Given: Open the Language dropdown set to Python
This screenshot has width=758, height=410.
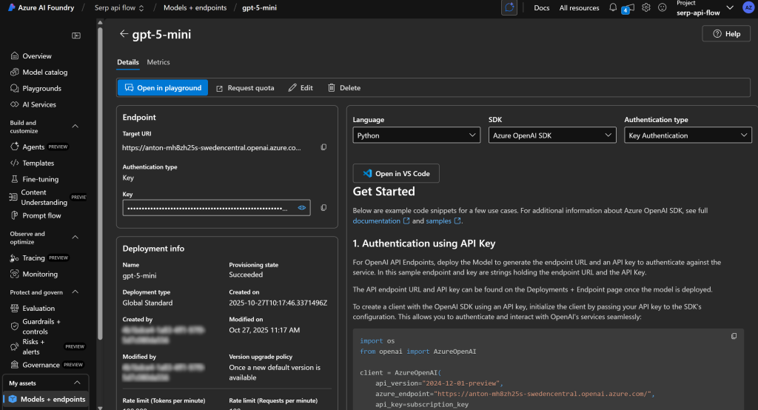Looking at the screenshot, I should (x=416, y=135).
